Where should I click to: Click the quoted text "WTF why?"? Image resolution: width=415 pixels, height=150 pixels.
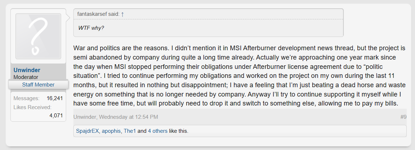pyautogui.click(x=91, y=28)
